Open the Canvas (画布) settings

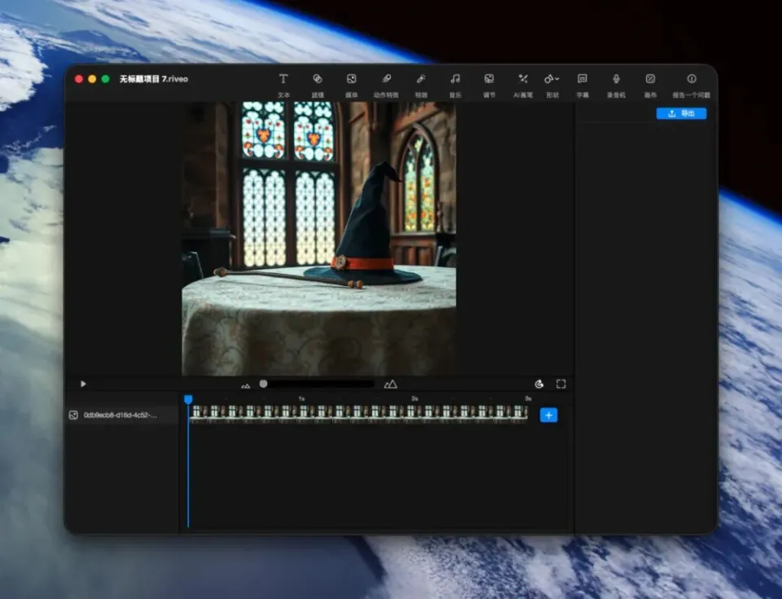click(x=650, y=80)
